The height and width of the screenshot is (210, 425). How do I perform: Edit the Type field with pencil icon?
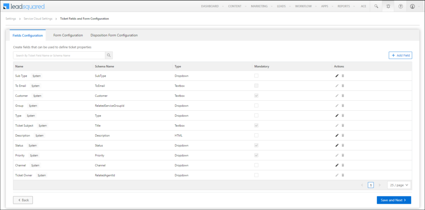(337, 116)
